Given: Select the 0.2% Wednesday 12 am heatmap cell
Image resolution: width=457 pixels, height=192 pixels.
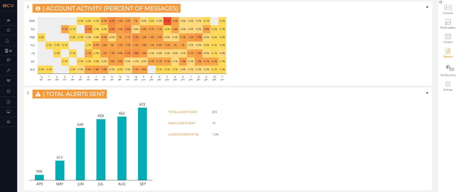Looking at the screenshot, I should click(x=41, y=37).
